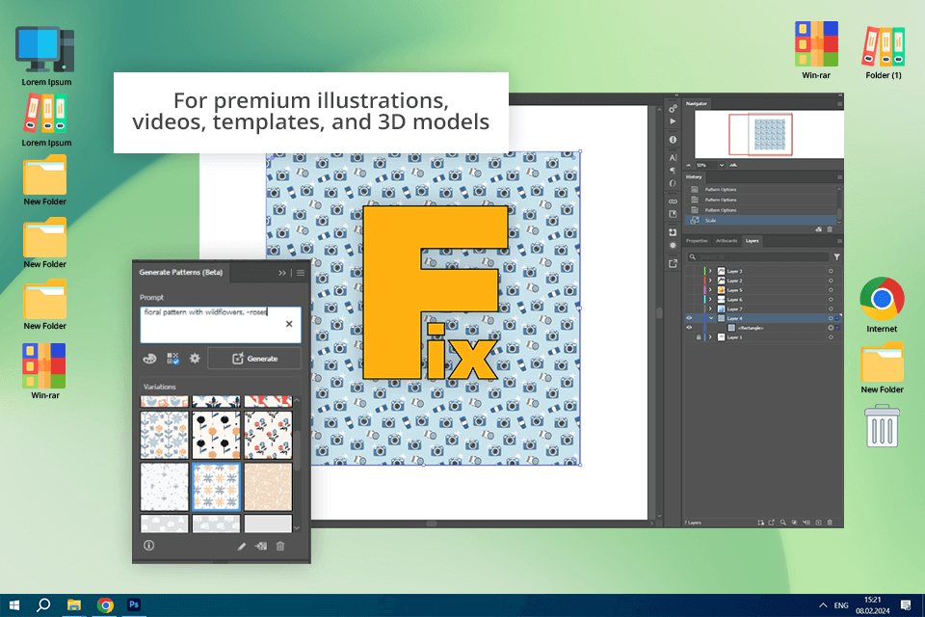
Task: Click the target circle for Layer 7
Action: (831, 308)
